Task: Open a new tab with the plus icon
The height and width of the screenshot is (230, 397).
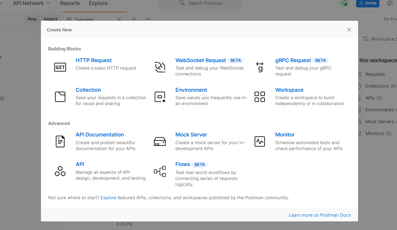Action: pos(134,19)
